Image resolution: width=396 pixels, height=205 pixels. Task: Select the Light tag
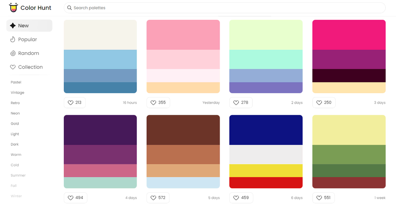pyautogui.click(x=15, y=134)
